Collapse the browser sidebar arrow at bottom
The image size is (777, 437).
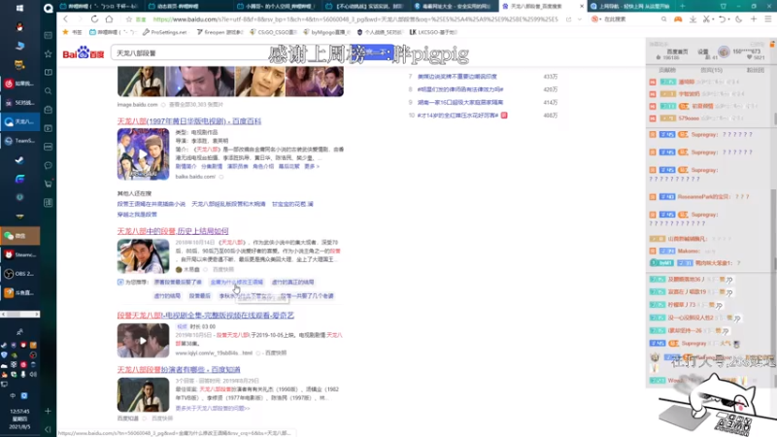point(48,429)
